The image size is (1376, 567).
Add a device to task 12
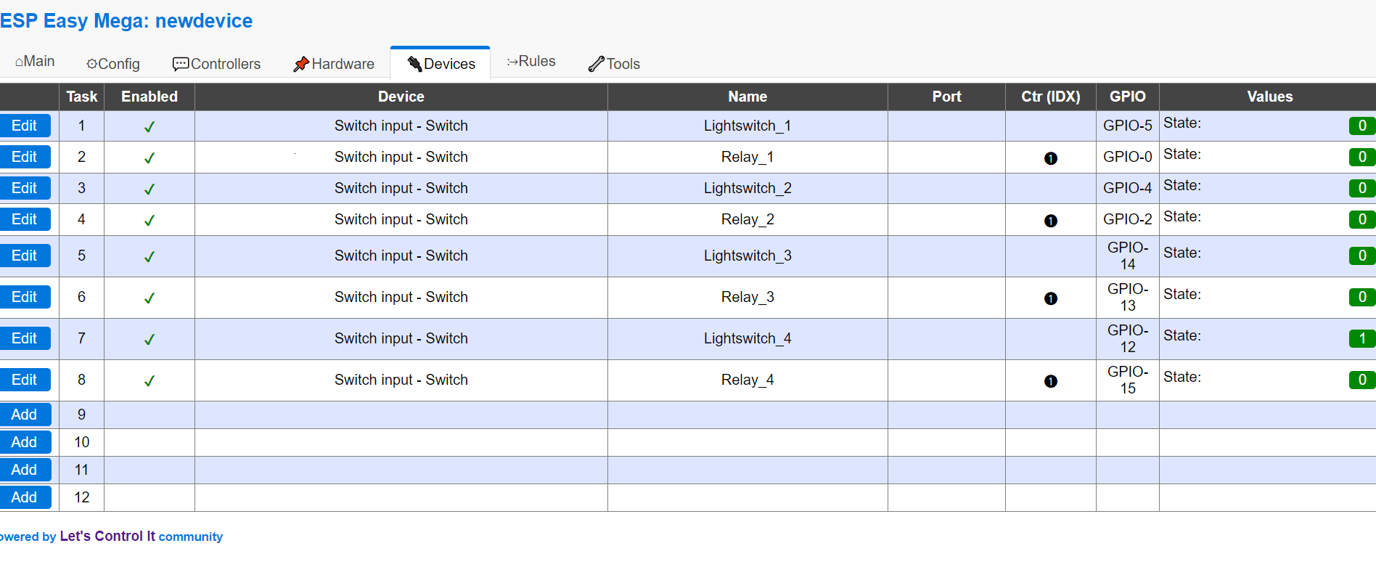(25, 497)
